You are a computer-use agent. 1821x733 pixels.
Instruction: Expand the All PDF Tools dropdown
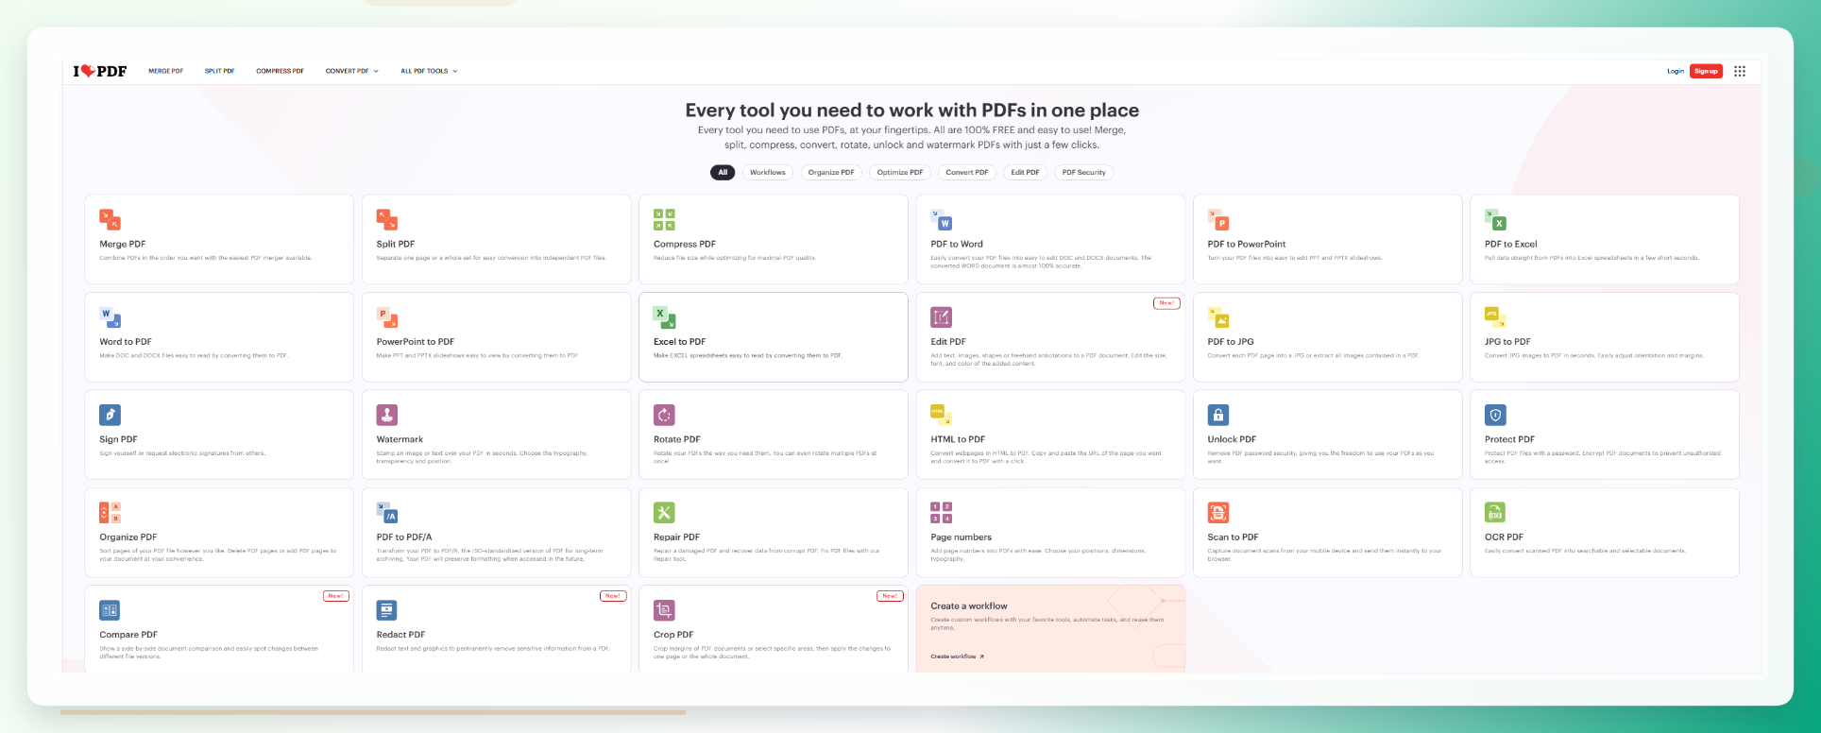point(429,71)
